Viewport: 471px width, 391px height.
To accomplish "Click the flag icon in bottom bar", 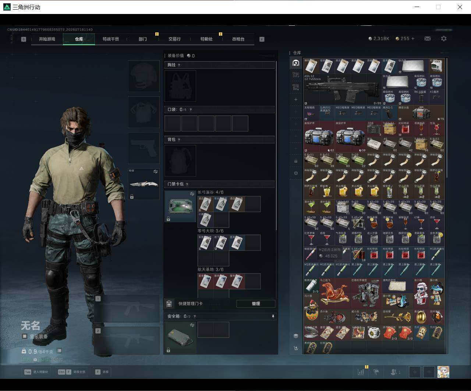I will pyautogui.click(x=376, y=372).
